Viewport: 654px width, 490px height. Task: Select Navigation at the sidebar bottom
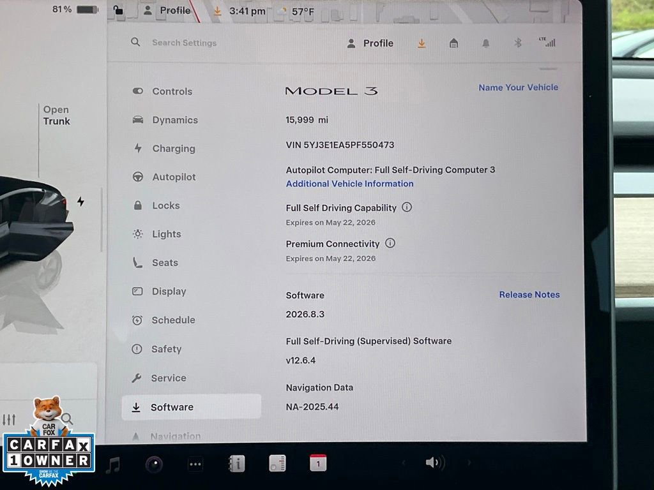(166, 436)
